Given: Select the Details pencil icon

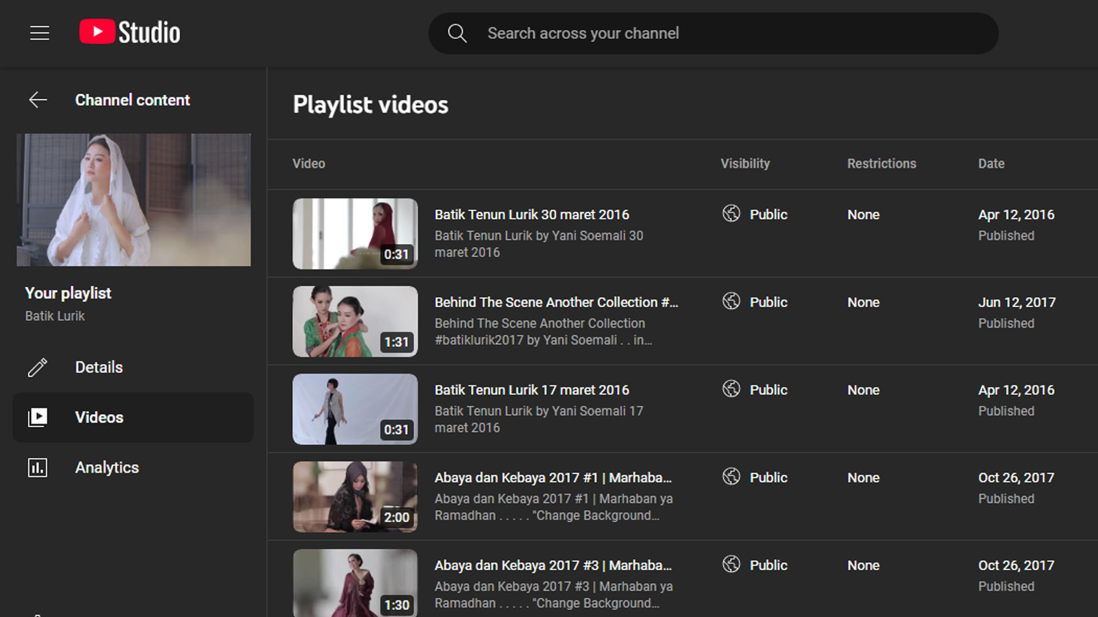Looking at the screenshot, I should 37,367.
